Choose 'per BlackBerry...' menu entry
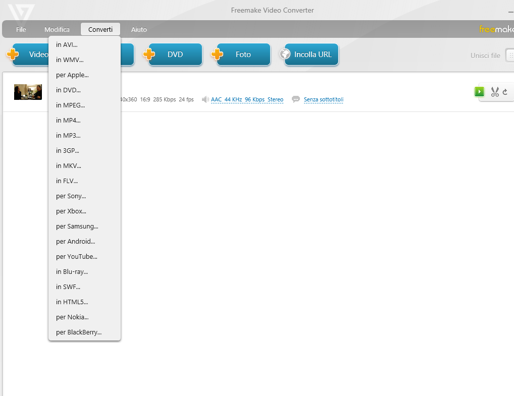The height and width of the screenshot is (396, 514). pos(85,332)
